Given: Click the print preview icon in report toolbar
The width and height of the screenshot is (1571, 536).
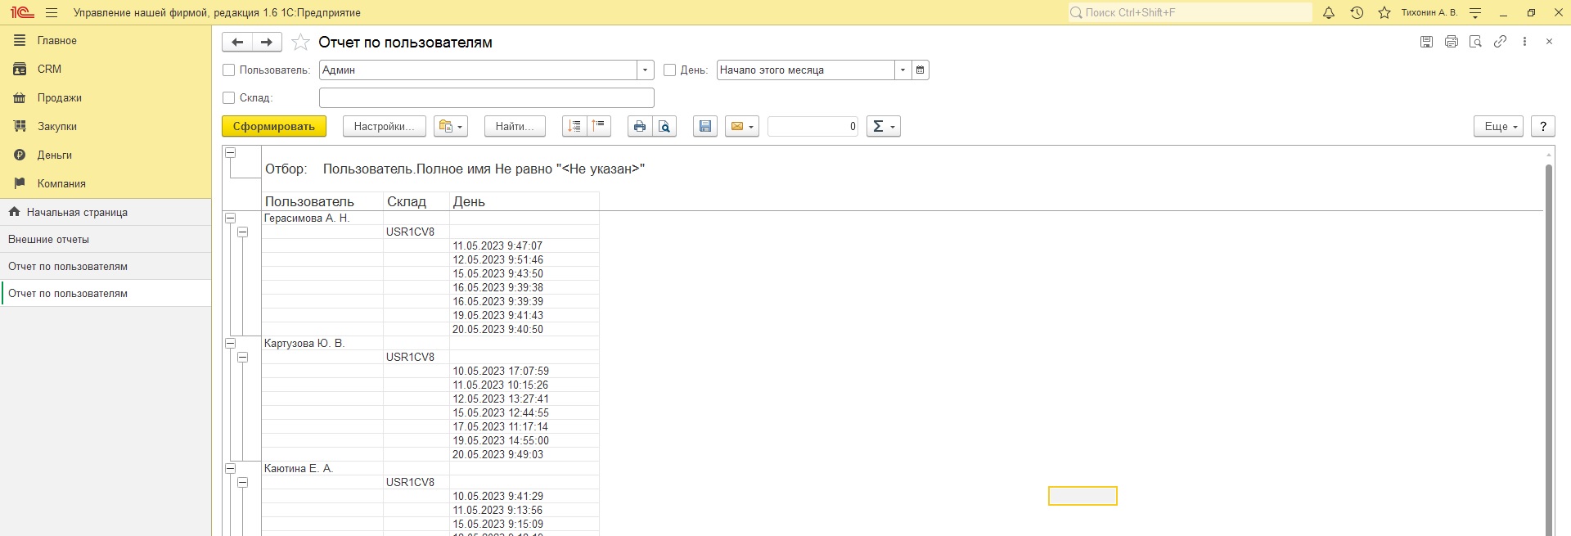Looking at the screenshot, I should click(x=664, y=126).
